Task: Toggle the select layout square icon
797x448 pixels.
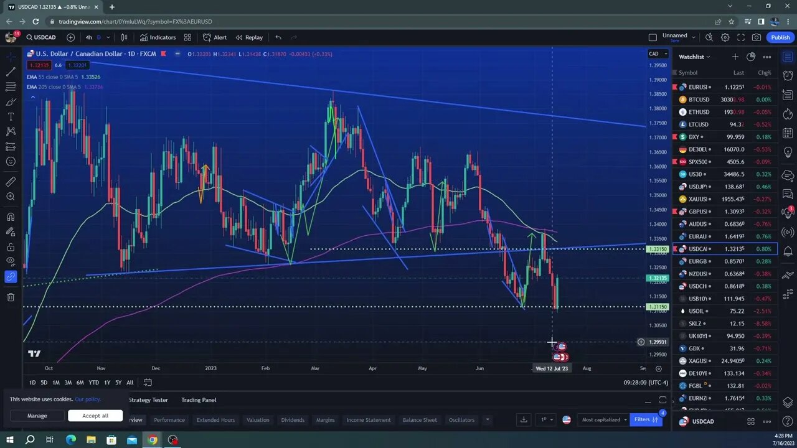Action: tap(653, 37)
